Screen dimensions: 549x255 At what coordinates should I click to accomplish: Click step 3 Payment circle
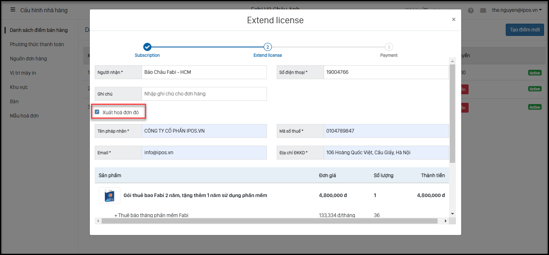[389, 47]
